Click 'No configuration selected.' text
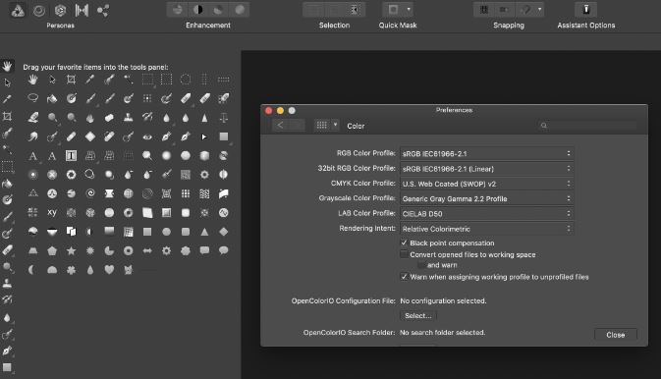The image size is (661, 379). 443,301
